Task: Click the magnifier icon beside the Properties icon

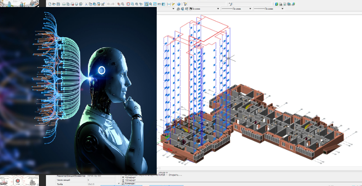Action: pos(151,4)
